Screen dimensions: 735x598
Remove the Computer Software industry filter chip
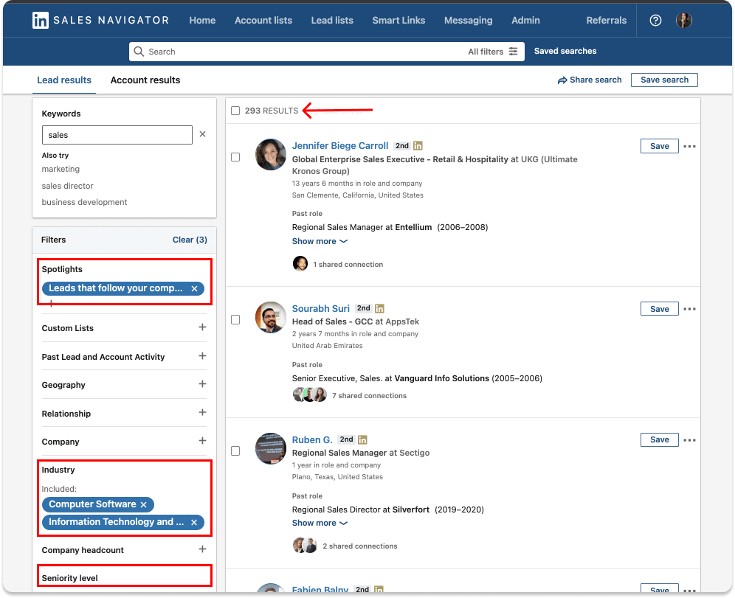[x=144, y=504]
